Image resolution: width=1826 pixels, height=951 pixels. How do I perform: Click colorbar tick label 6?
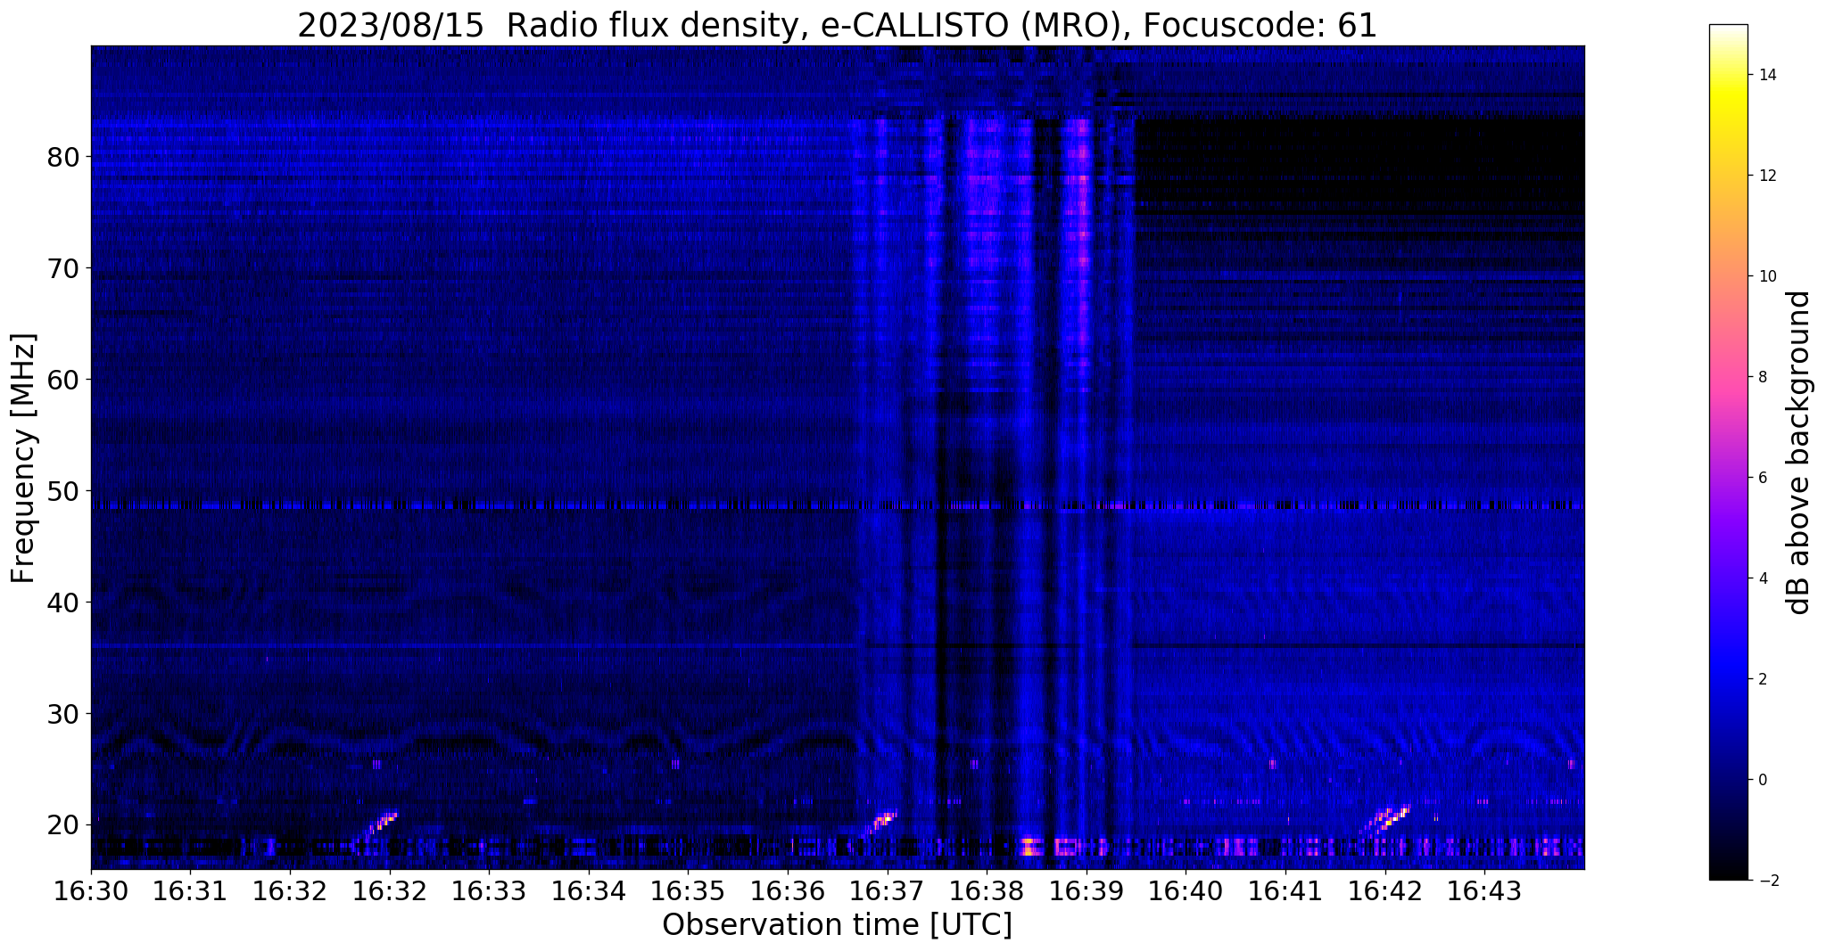point(1762,478)
